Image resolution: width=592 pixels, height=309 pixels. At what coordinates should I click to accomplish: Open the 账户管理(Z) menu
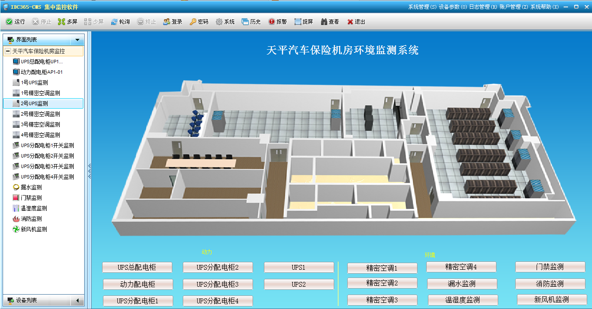point(514,7)
